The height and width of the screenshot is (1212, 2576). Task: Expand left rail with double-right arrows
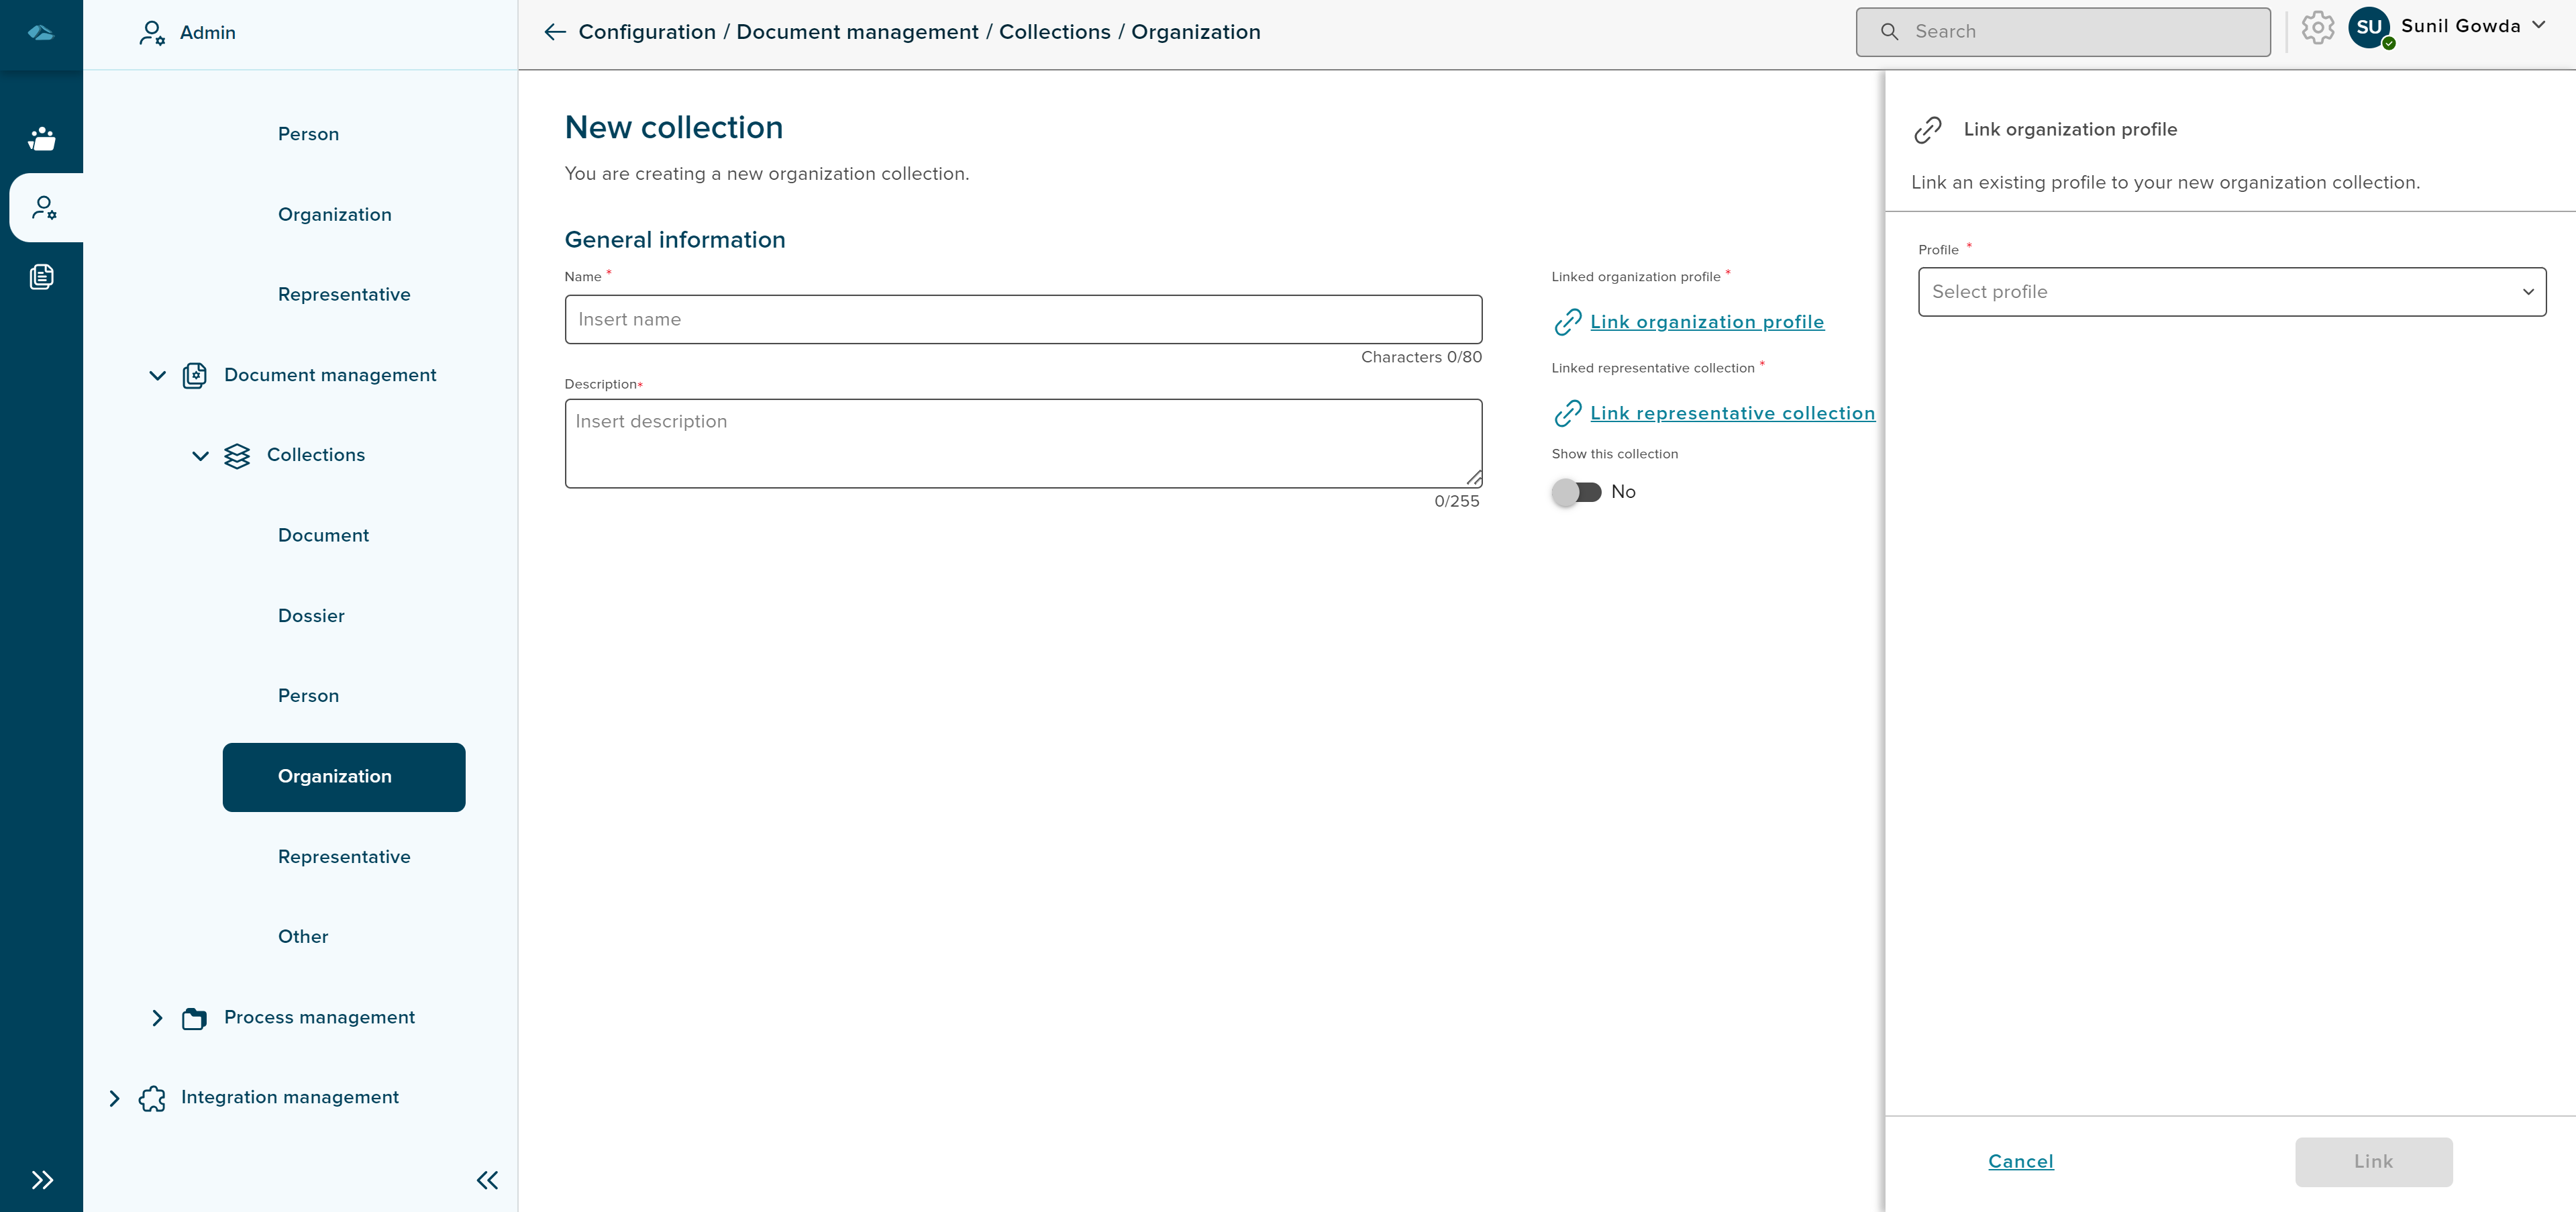click(x=42, y=1180)
